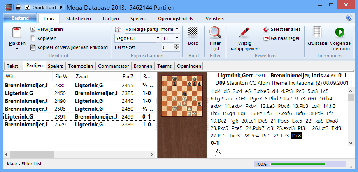Viewport: 358px width, 172px height.
Task: Click the Wijzig partijgegevens pencil icon
Action: [244, 33]
